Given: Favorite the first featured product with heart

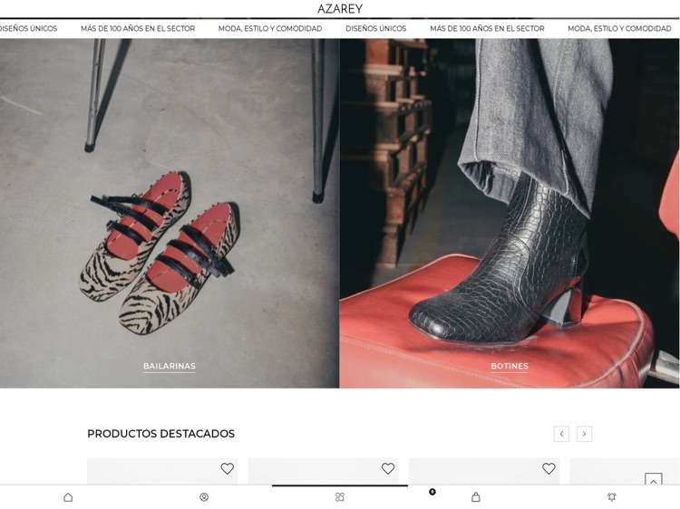Looking at the screenshot, I should pos(228,468).
